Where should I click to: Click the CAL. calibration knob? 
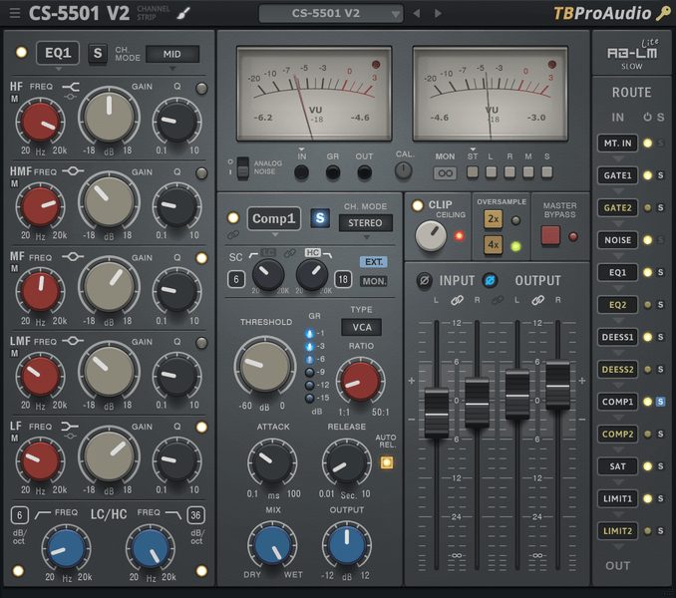pyautogui.click(x=403, y=170)
